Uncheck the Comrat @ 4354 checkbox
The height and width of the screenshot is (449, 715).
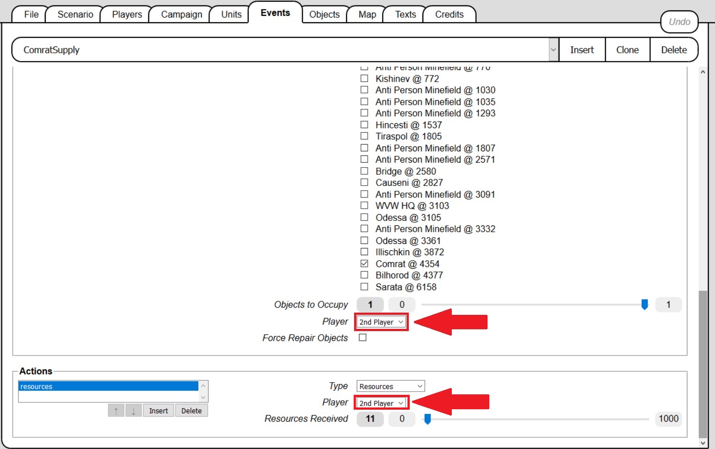tap(364, 263)
